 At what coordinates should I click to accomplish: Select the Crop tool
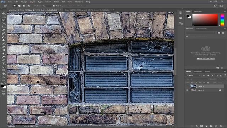[x=3, y=27]
